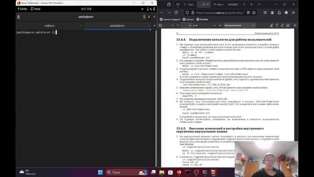Open Firefox from the Windows taskbar
This screenshot has width=314, height=177.
[x=179, y=173]
